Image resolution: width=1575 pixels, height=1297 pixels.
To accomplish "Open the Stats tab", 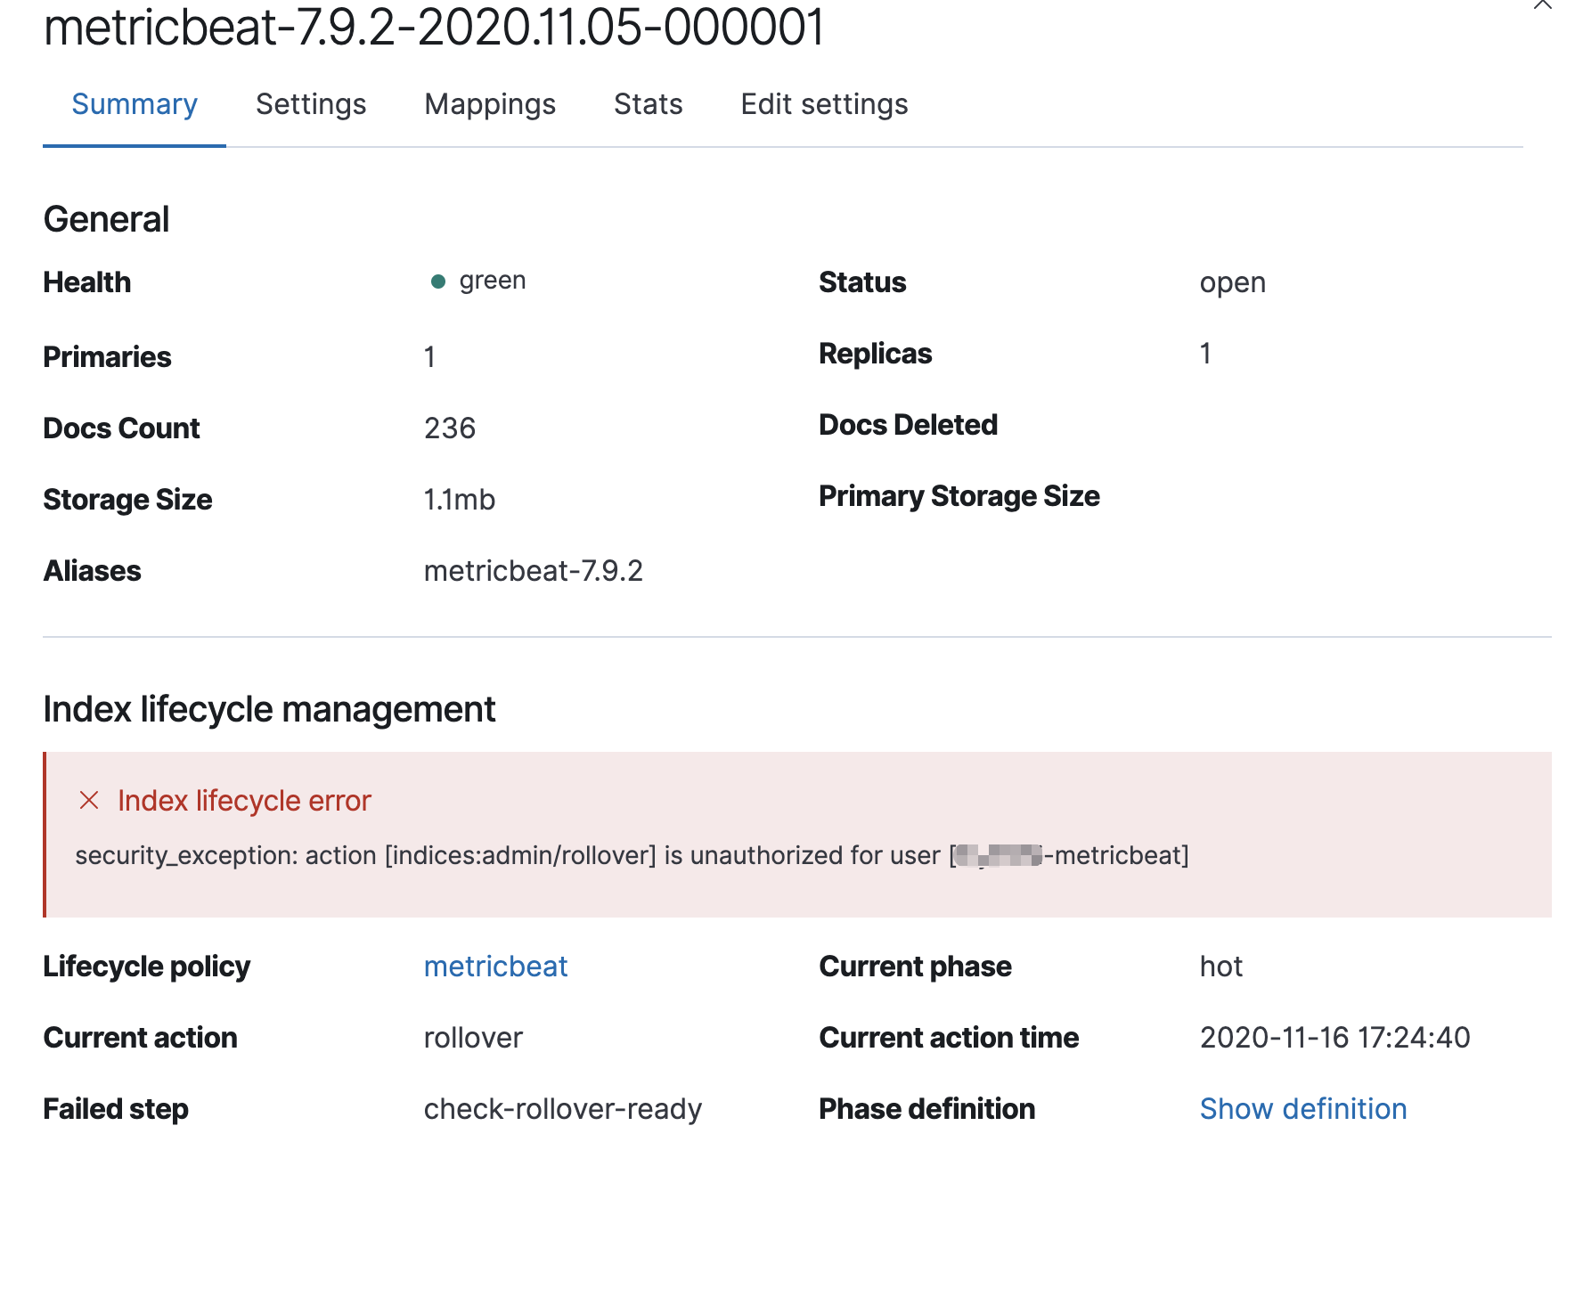I will tap(649, 104).
